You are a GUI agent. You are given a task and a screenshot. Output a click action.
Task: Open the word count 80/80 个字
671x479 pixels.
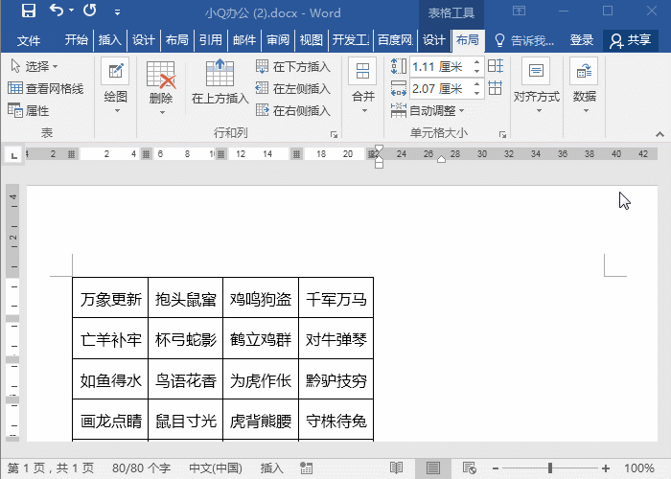coord(141,468)
